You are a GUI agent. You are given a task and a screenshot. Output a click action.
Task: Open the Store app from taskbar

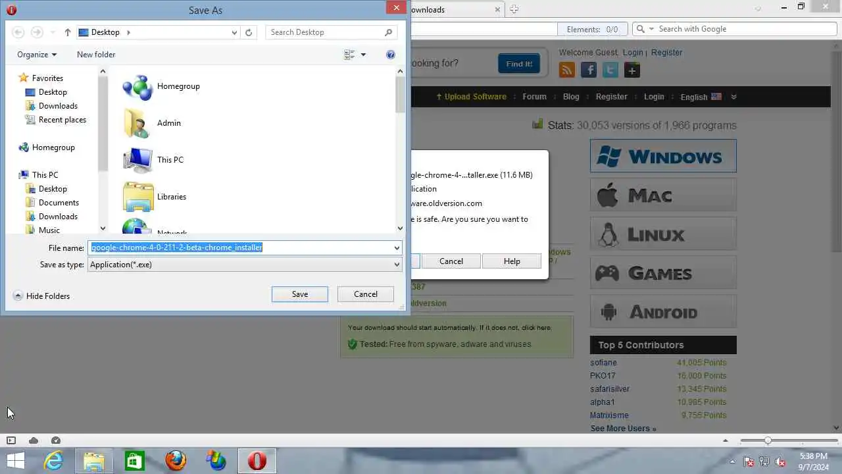pos(135,461)
